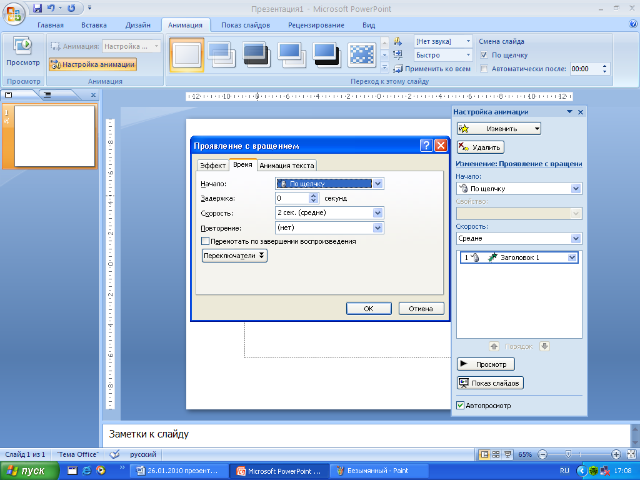The image size is (640, 480).
Task: Increase delay with Задержка spinner arrows
Action: [x=314, y=196]
